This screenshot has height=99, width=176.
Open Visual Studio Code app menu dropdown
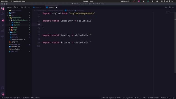[x=19, y=1]
